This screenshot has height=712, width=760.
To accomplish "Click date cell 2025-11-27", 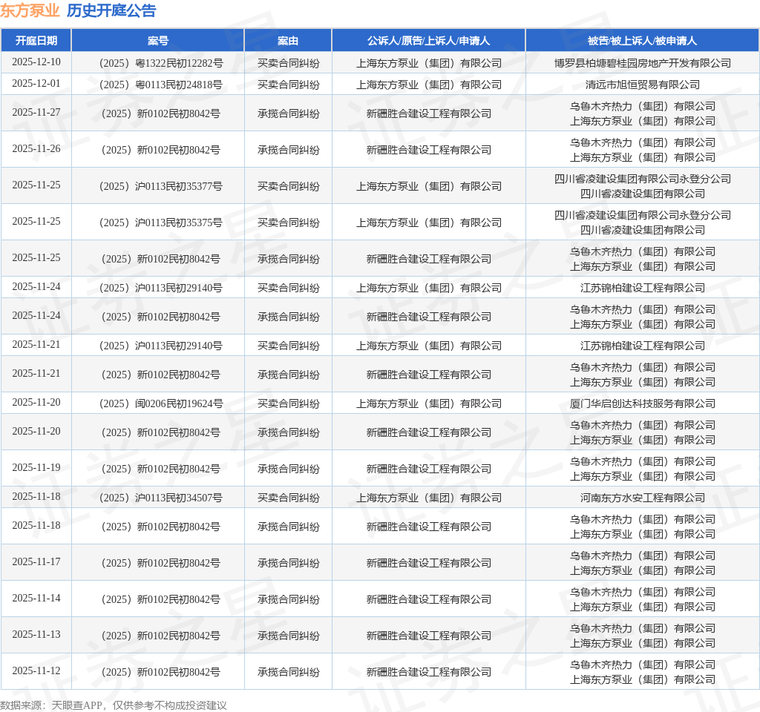I will click(x=36, y=113).
